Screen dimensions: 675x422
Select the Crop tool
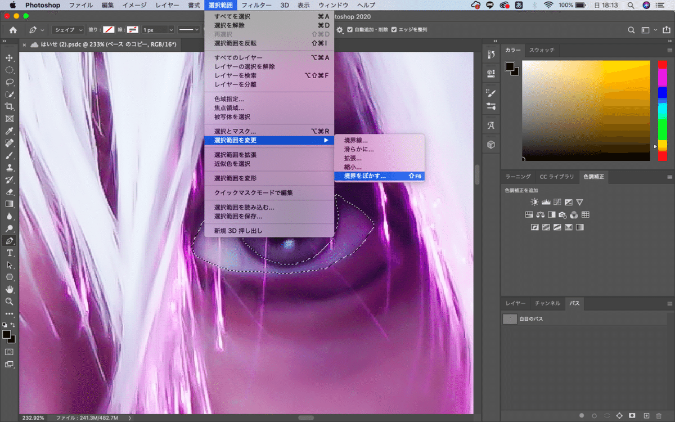9,106
